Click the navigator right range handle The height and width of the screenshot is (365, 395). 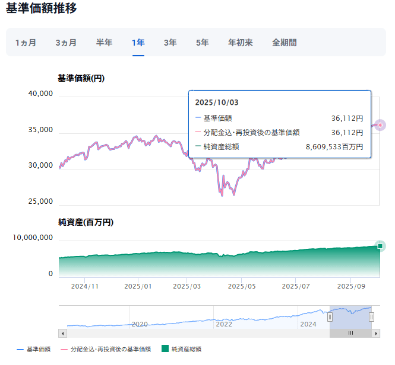coord(371,317)
